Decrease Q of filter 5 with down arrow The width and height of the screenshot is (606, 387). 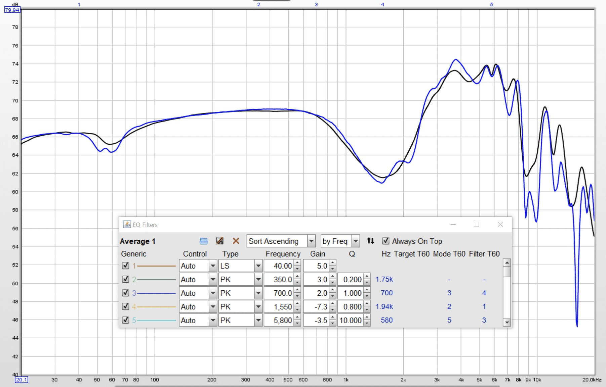pos(367,323)
